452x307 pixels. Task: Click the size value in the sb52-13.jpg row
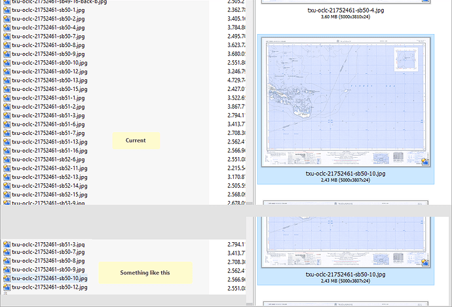236,177
